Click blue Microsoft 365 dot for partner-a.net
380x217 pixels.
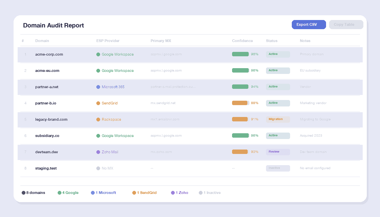tap(98, 87)
